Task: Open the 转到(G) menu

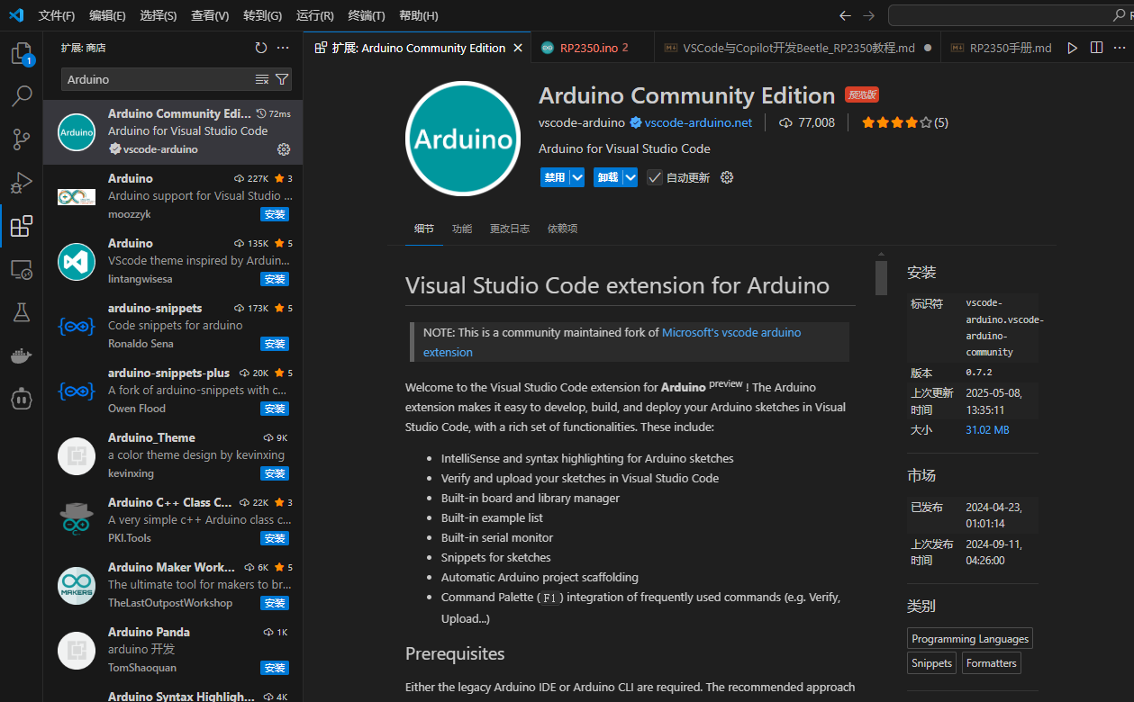Action: pyautogui.click(x=262, y=15)
